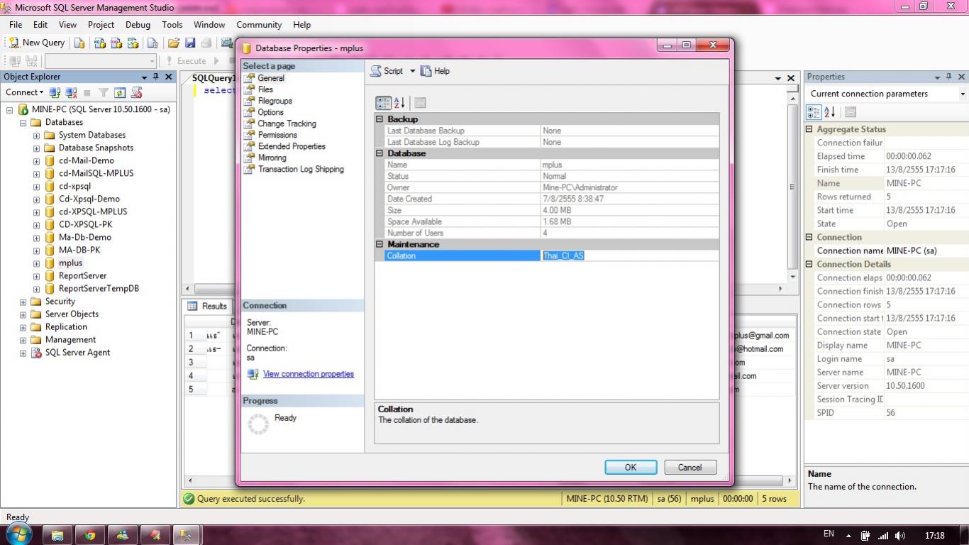969x545 pixels.
Task: Click the Save floppy disk icon
Action: pos(189,43)
